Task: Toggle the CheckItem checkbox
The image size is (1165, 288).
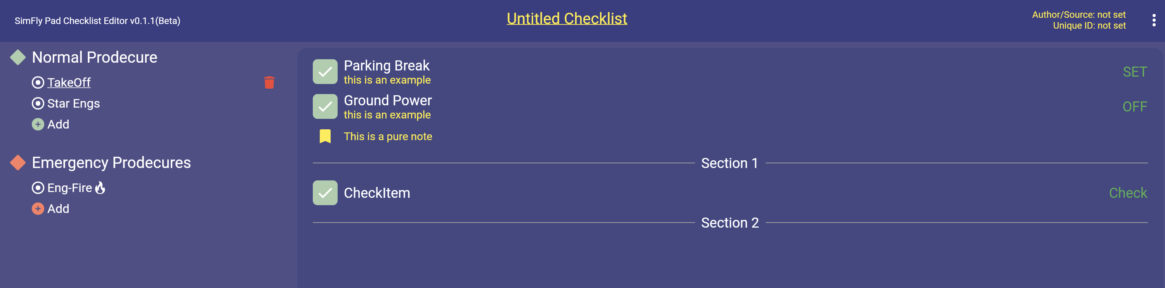Action: tap(325, 193)
